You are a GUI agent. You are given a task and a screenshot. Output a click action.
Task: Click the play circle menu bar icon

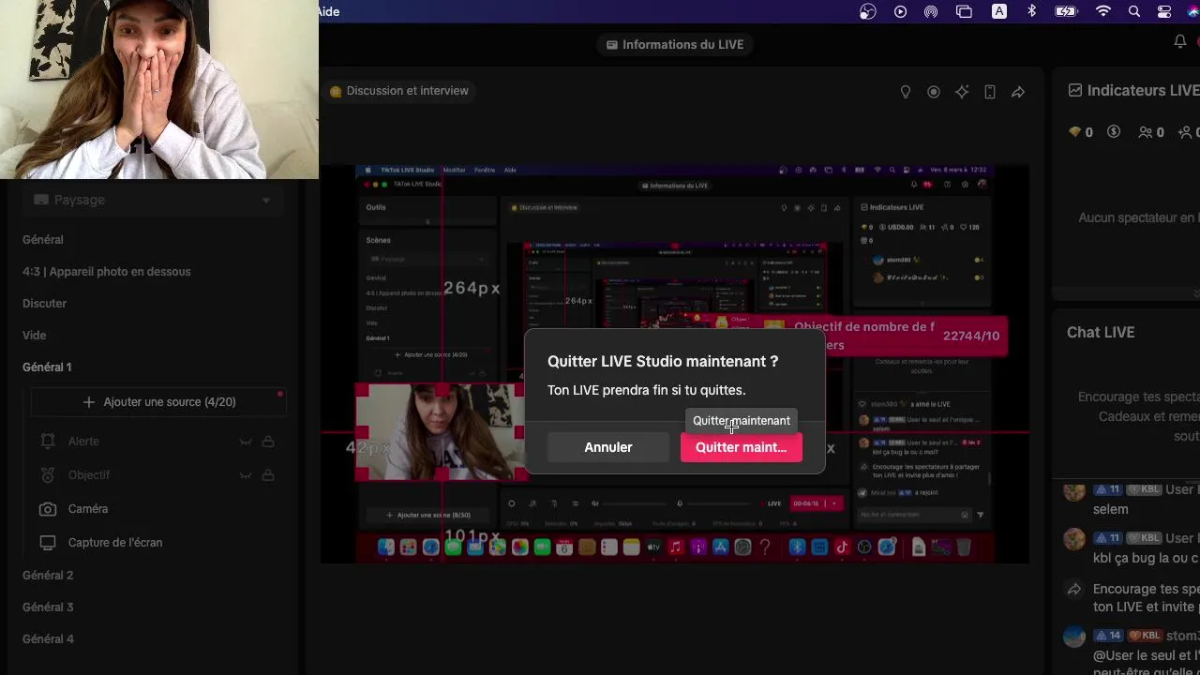point(900,11)
